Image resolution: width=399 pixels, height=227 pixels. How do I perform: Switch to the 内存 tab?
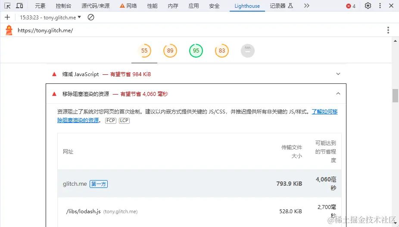coord(173,6)
